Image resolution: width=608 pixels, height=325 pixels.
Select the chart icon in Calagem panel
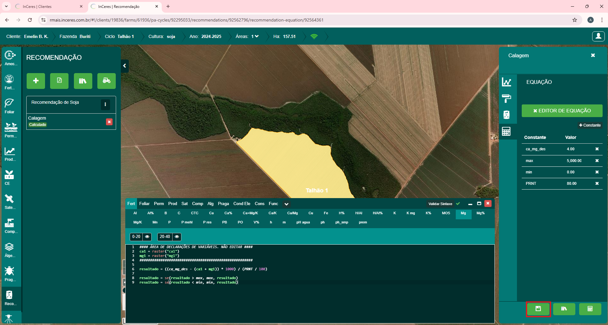(x=507, y=82)
